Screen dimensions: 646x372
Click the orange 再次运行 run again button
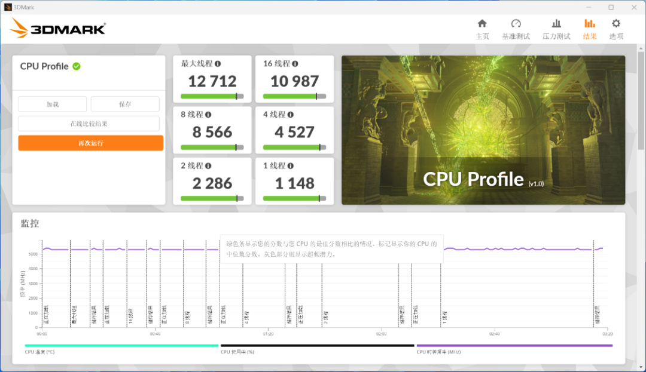pos(91,143)
